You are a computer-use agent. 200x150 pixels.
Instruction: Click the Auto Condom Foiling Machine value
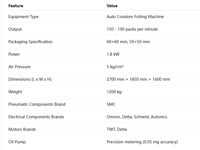tap(135, 17)
